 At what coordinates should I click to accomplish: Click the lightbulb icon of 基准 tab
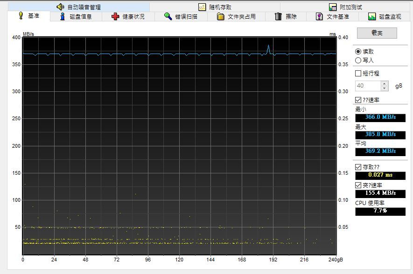pos(21,16)
